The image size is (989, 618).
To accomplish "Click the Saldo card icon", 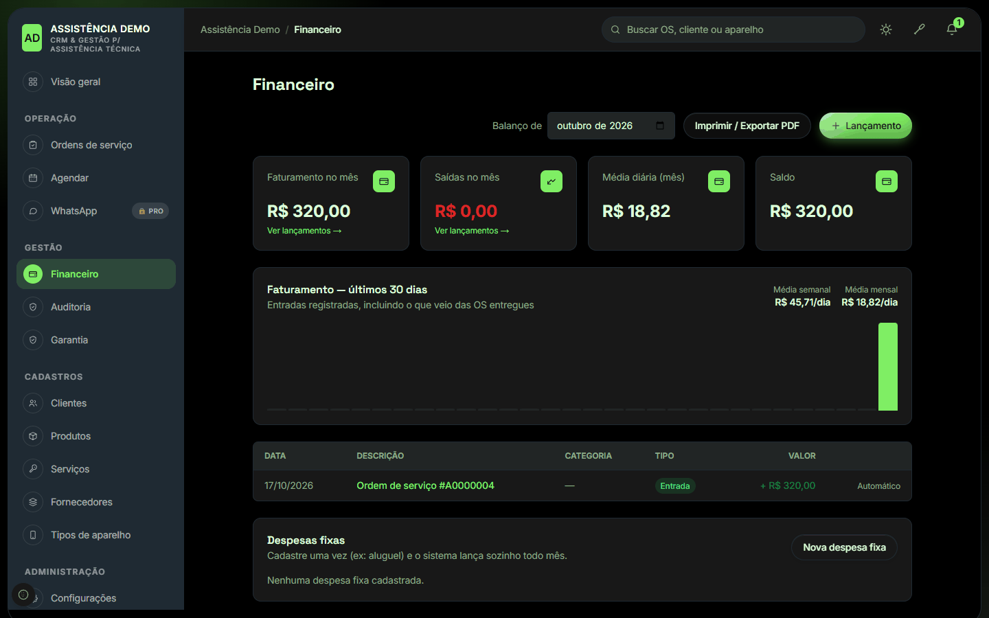I will [887, 181].
